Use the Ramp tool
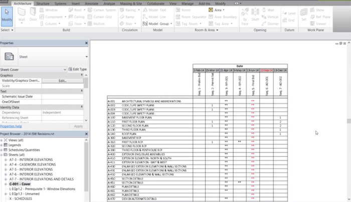This screenshot has width=351, height=202. pyautogui.click(x=127, y=17)
